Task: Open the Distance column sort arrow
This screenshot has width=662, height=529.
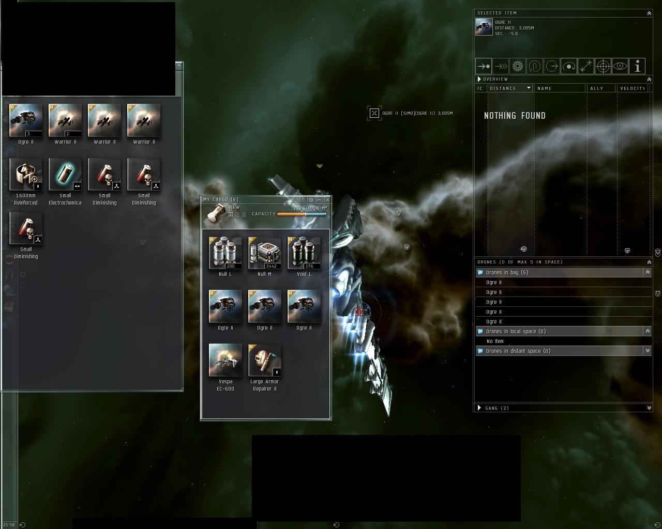Action: [x=529, y=88]
